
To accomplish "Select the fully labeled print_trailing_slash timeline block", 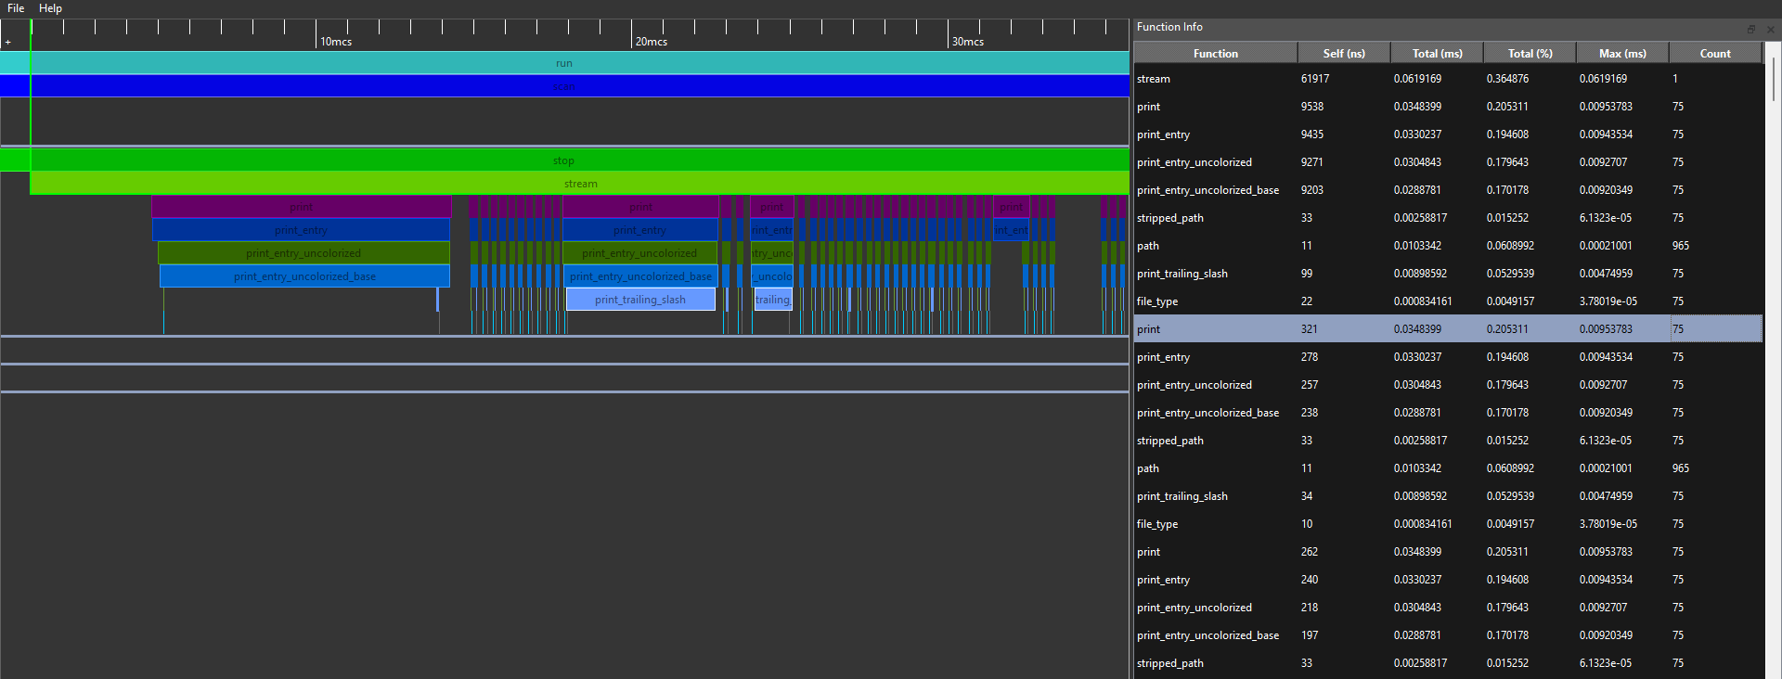I will (x=640, y=300).
